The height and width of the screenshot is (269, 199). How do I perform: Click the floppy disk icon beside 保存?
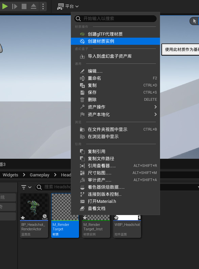(x=82, y=93)
